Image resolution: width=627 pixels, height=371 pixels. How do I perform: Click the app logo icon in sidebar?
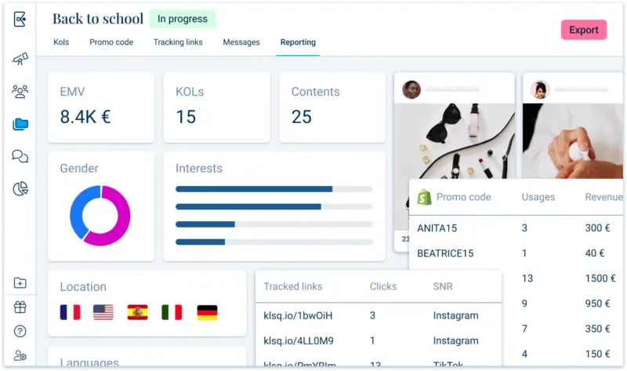[x=20, y=20]
